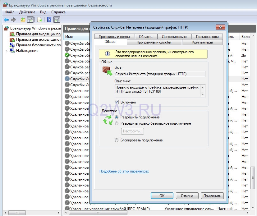Screen dimensions: 257x216
Task: Click the Forward arrow toolbar icon
Action: tap(13, 20)
